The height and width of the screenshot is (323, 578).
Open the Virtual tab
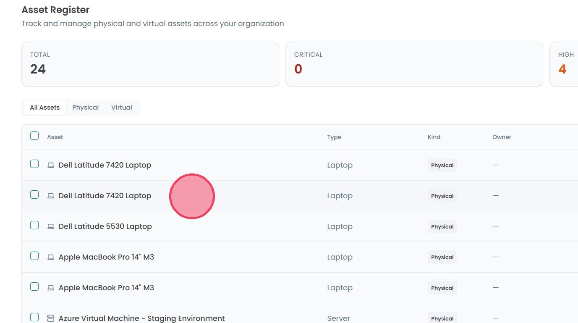pos(122,108)
